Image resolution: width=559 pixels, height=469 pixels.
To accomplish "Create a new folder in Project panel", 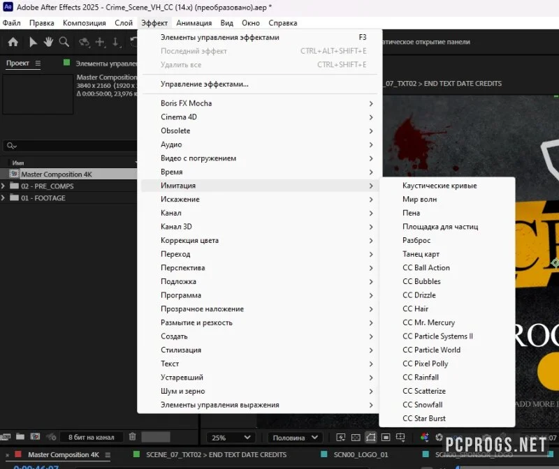I will click(20, 437).
